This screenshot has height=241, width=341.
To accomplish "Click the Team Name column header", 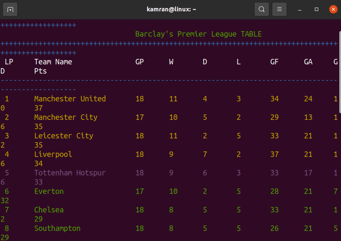I will (x=53, y=62).
